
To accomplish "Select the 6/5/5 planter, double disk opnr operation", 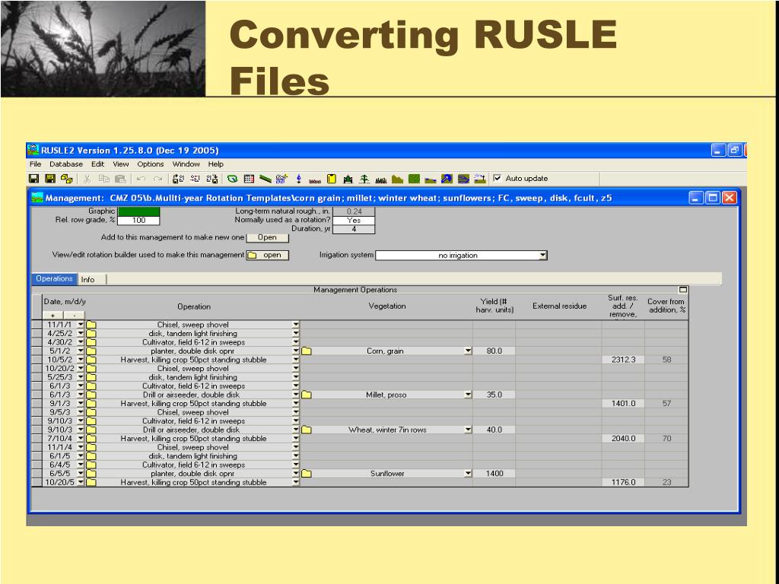I will pyautogui.click(x=194, y=474).
